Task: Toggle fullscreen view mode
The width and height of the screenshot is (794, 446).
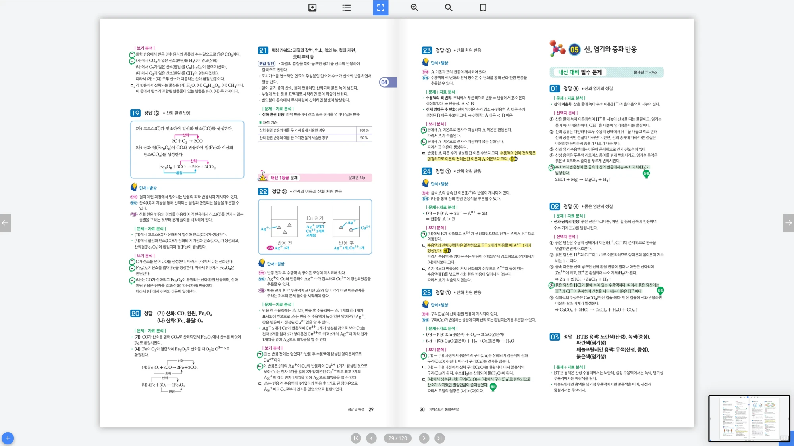Action: pyautogui.click(x=380, y=8)
